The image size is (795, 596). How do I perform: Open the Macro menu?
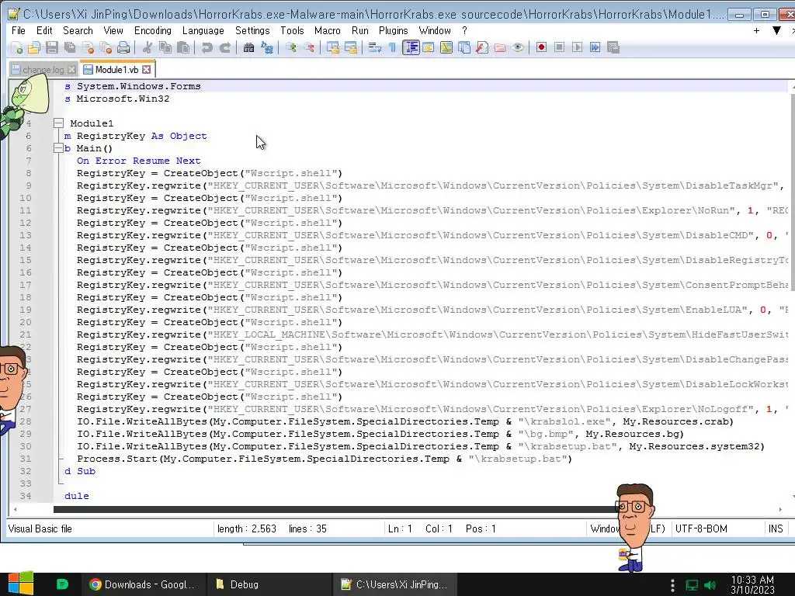click(x=327, y=30)
